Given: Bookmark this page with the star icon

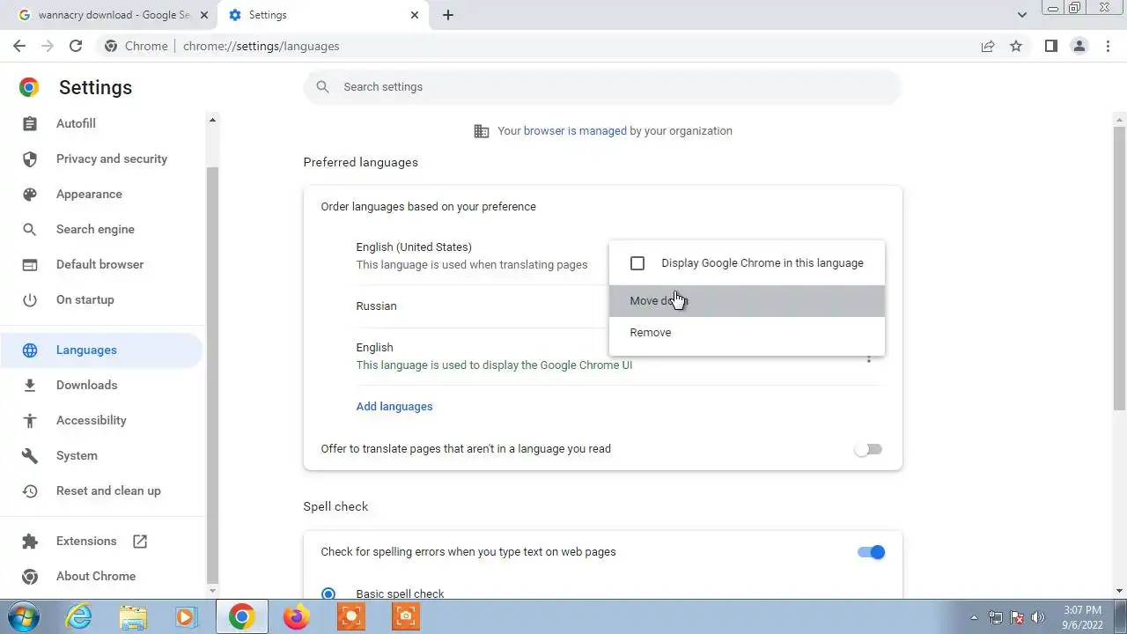Looking at the screenshot, I should click(1016, 46).
